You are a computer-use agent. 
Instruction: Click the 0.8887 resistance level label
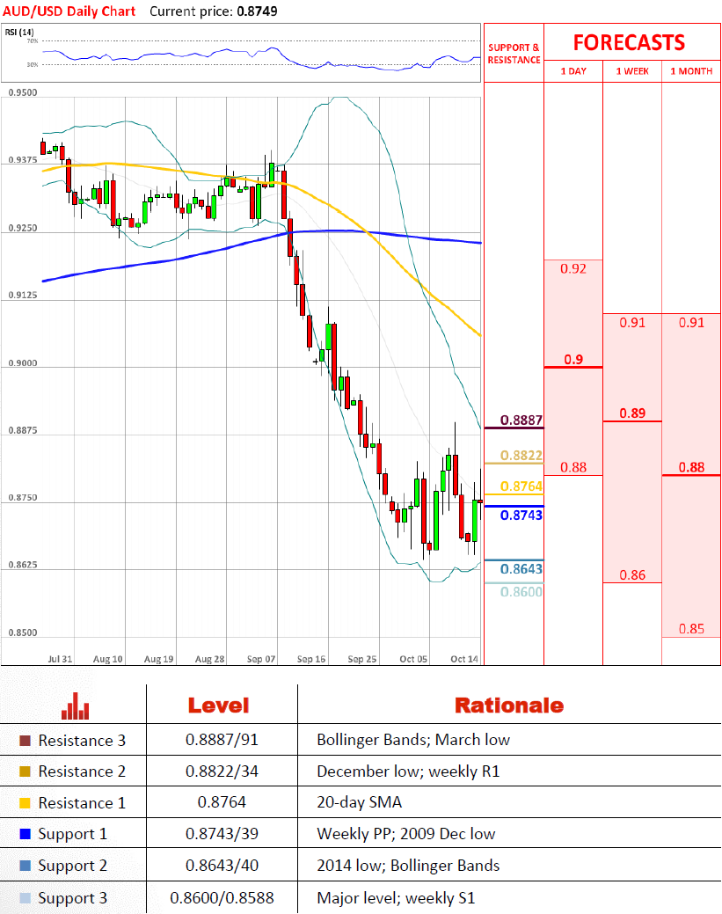521,420
